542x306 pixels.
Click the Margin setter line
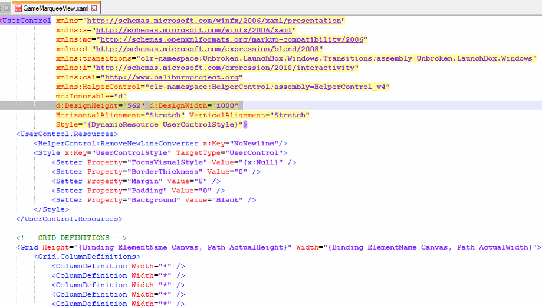tap(136, 181)
